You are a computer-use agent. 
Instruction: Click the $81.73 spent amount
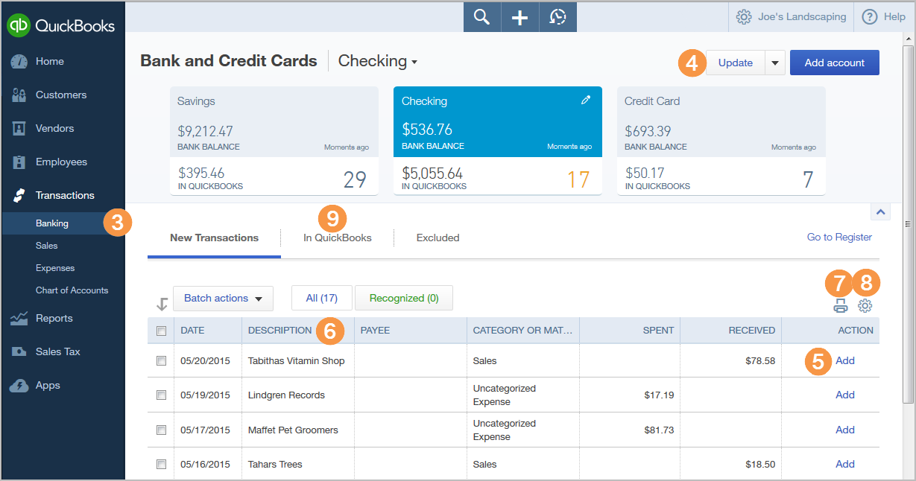point(659,430)
